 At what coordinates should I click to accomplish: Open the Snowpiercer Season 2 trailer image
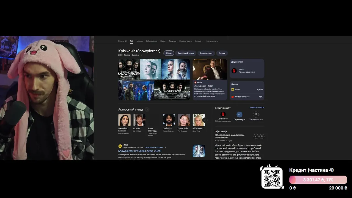172,90
